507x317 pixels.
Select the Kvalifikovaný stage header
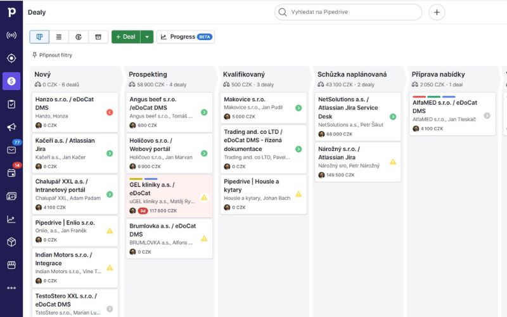(244, 74)
